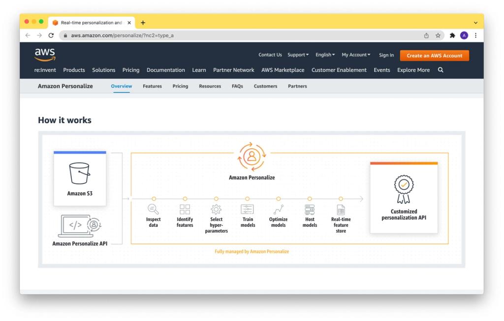The height and width of the screenshot is (321, 504).
Task: Switch to the Pricing tab under Amazon Personalize
Action: tap(180, 86)
